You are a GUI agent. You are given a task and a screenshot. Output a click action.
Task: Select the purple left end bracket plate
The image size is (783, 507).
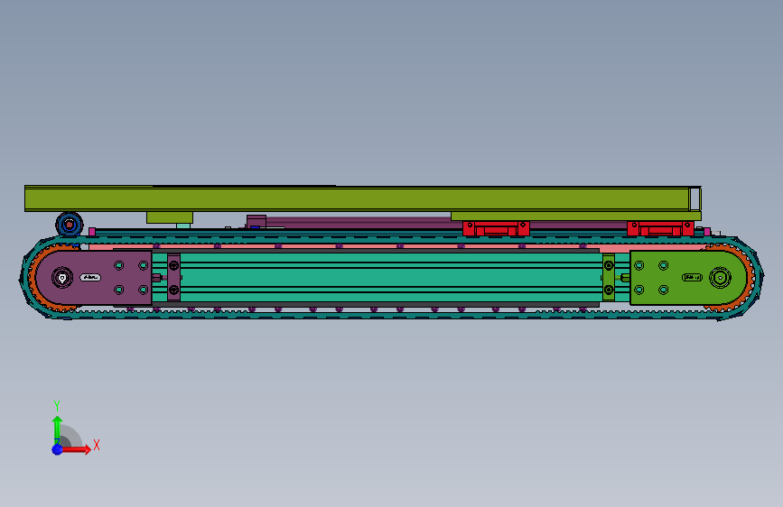pos(95,278)
